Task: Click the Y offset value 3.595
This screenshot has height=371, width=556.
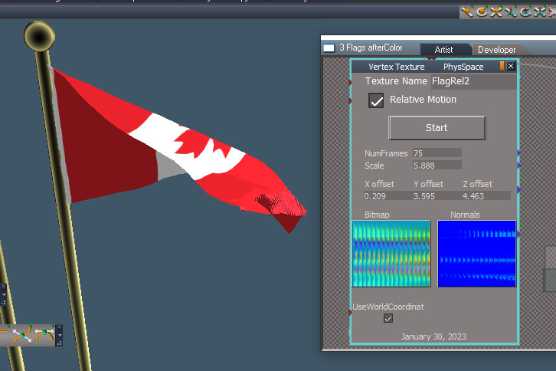Action: tap(436, 196)
